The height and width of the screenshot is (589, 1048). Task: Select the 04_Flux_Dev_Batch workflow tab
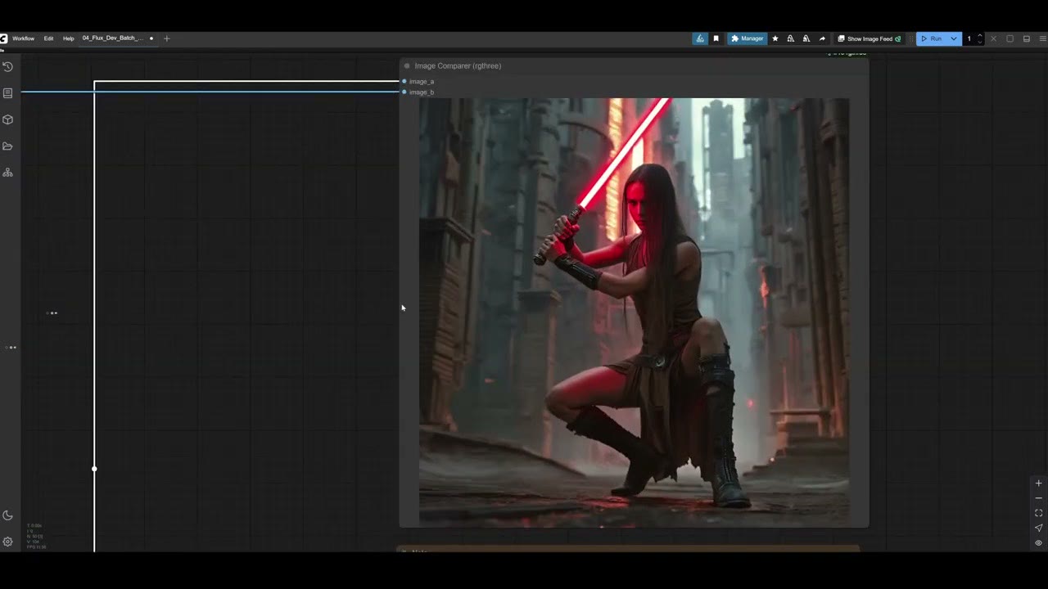[112, 38]
